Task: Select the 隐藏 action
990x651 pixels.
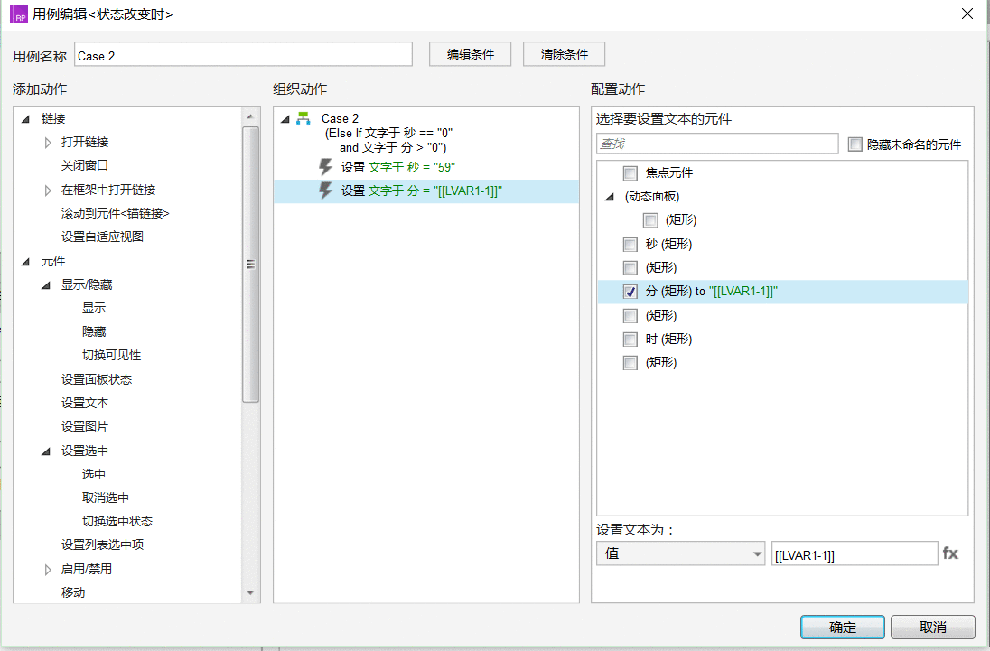Action: tap(94, 331)
